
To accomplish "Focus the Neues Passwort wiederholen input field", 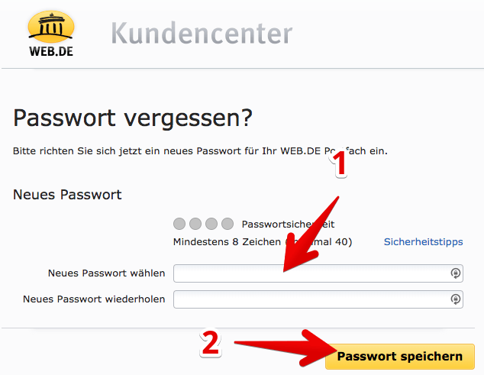I will click(318, 299).
